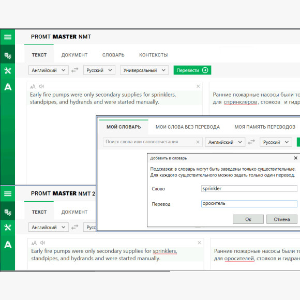Click letter A icon in bottom window sidebar
The width and height of the screenshot is (300, 300).
[8, 244]
